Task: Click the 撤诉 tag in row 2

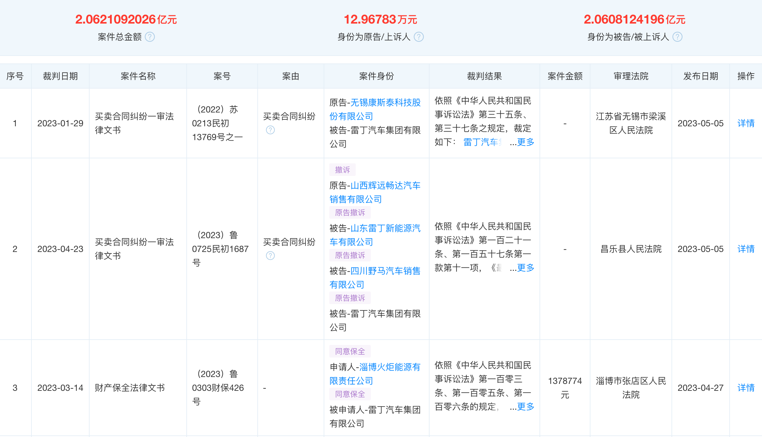Action: (343, 170)
